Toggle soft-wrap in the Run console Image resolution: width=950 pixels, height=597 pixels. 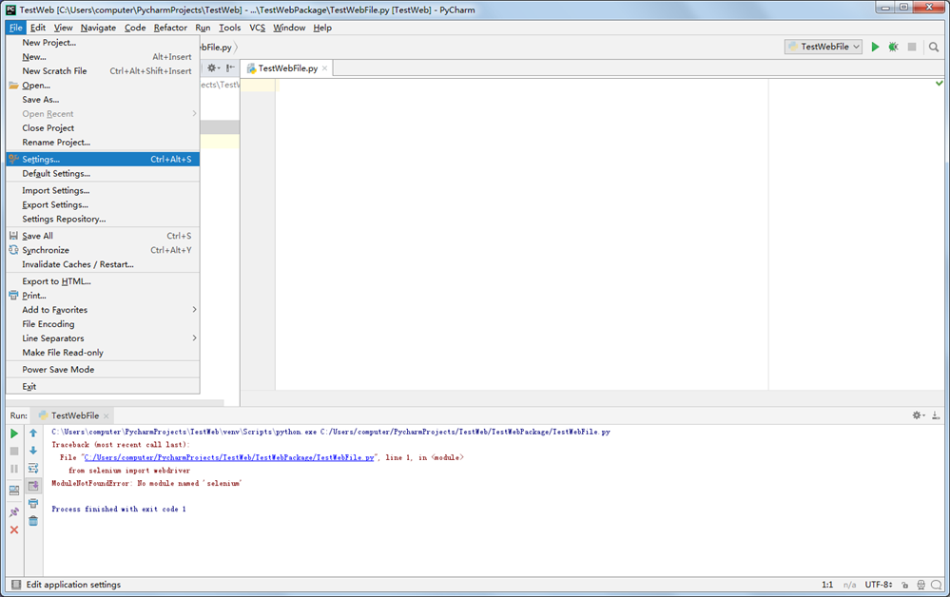(33, 468)
